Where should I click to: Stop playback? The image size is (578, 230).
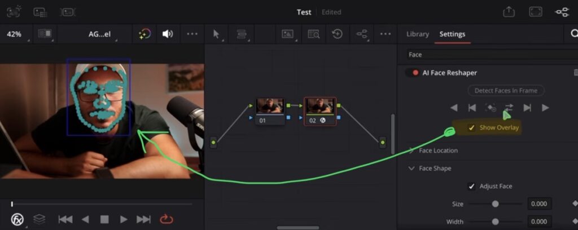tap(104, 220)
